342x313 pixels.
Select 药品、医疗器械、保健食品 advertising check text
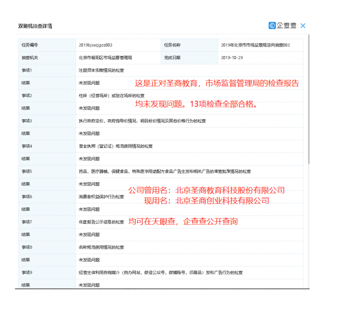coord(165,171)
